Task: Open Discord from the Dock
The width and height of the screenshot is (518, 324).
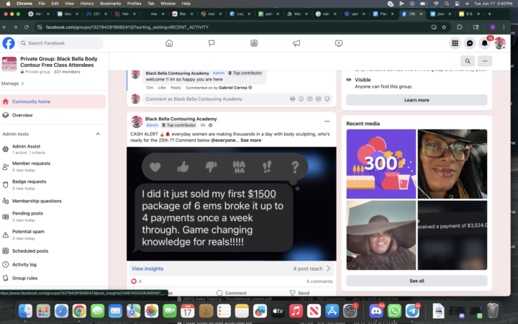Action: tap(376, 311)
